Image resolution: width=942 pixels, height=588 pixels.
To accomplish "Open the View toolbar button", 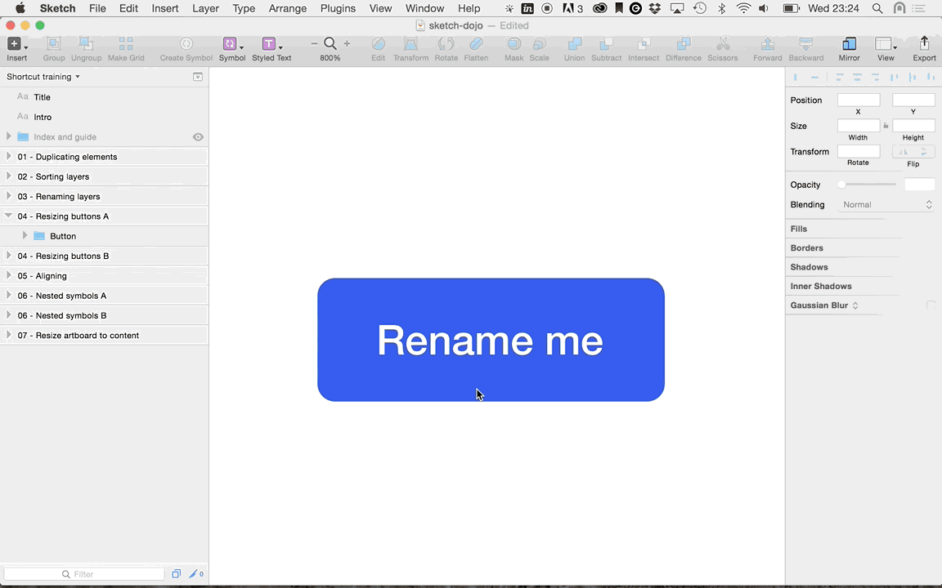I will click(x=886, y=49).
